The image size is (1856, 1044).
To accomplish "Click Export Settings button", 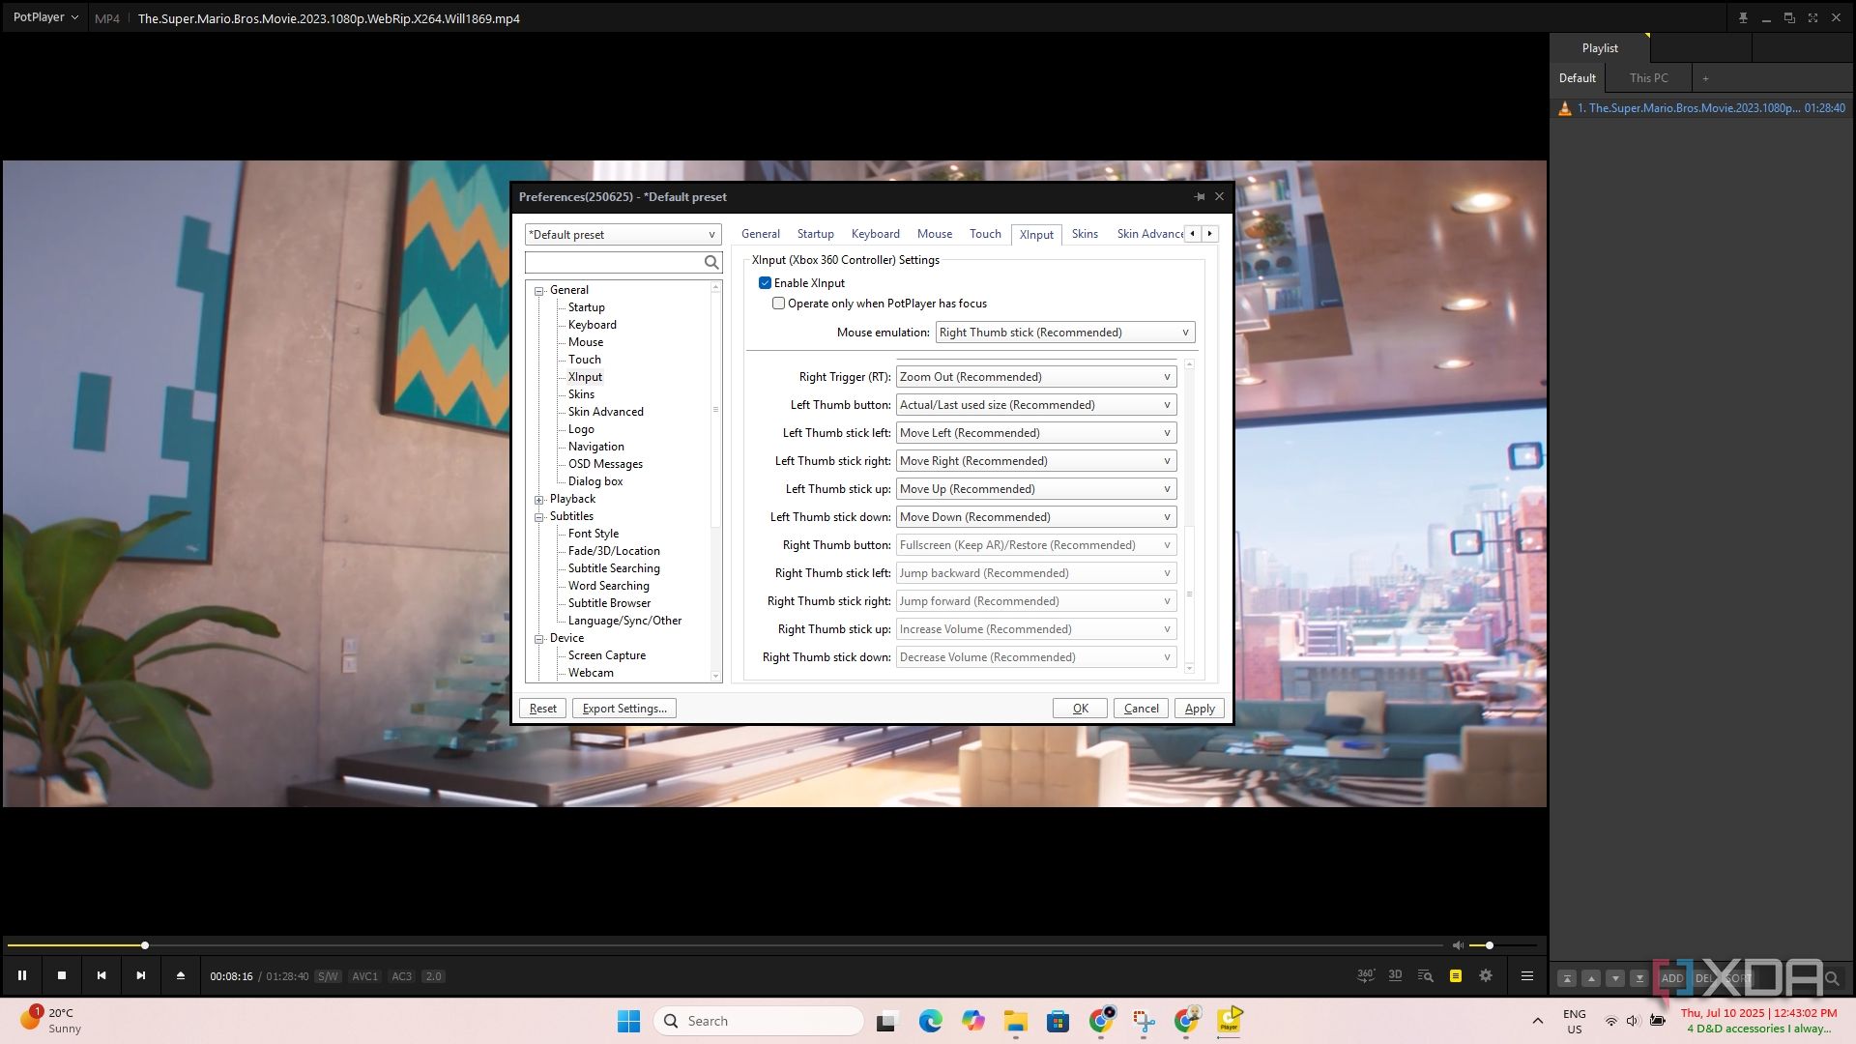I will pos(624,709).
